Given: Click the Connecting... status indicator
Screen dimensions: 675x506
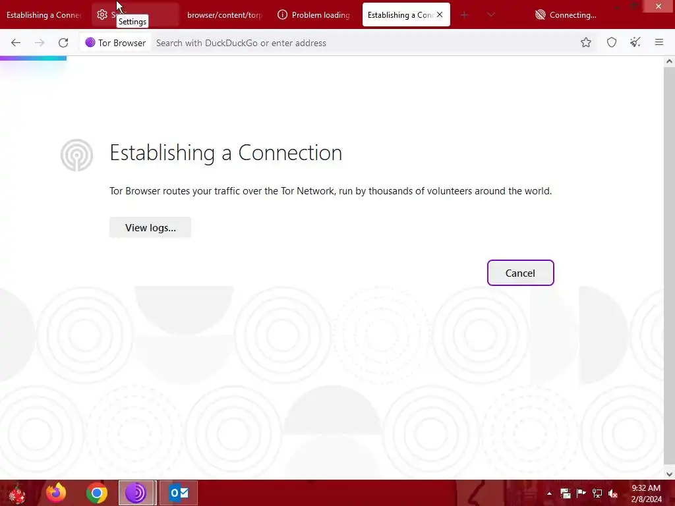Looking at the screenshot, I should (x=565, y=15).
